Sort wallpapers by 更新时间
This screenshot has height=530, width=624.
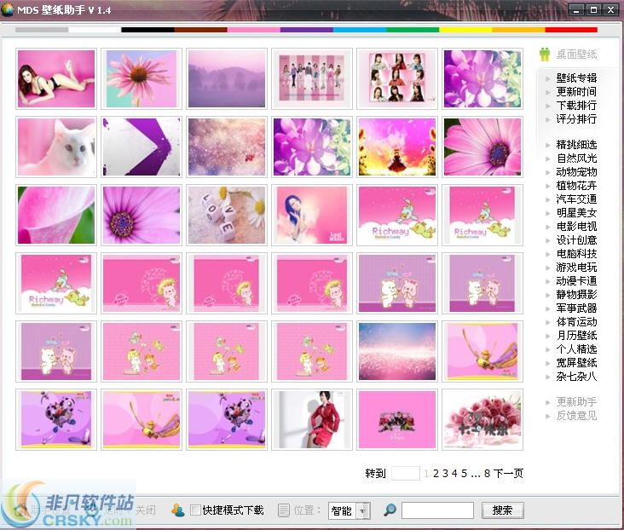click(x=576, y=91)
